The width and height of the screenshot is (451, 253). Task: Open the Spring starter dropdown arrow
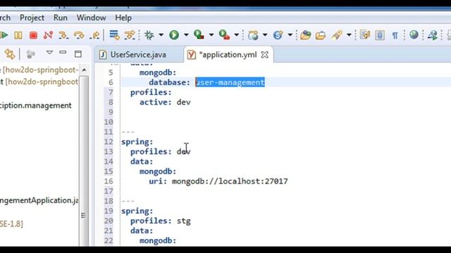pos(290,35)
